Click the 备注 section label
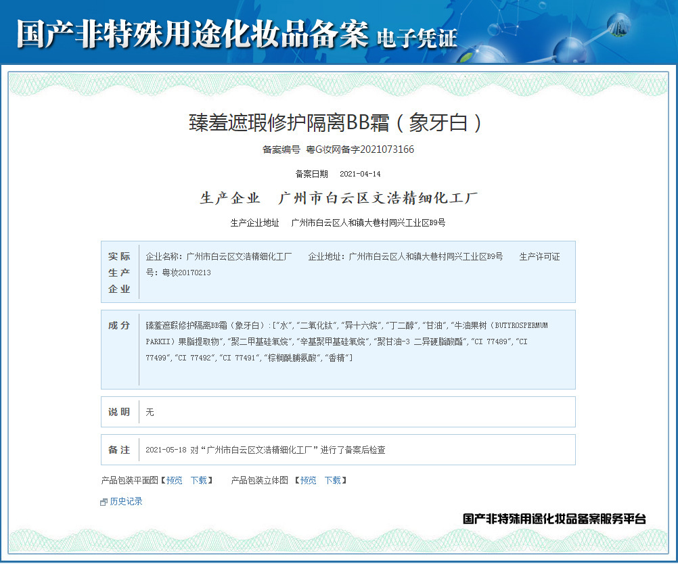The width and height of the screenshot is (678, 564). (119, 450)
